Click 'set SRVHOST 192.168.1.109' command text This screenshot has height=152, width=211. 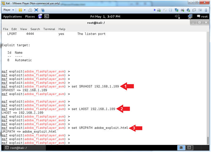95,86
